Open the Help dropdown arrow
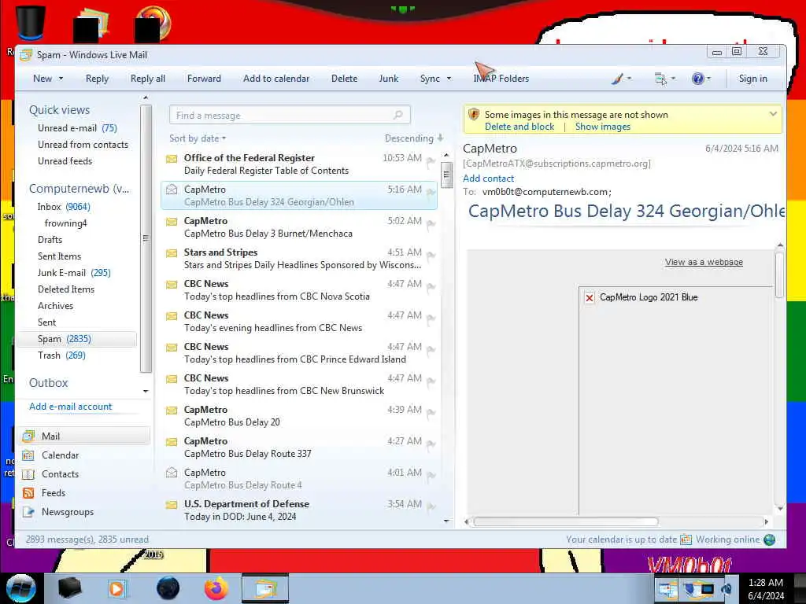Image resolution: width=806 pixels, height=604 pixels. (709, 79)
